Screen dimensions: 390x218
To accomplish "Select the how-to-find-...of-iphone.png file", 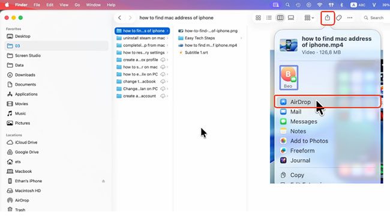I will 208,31.
